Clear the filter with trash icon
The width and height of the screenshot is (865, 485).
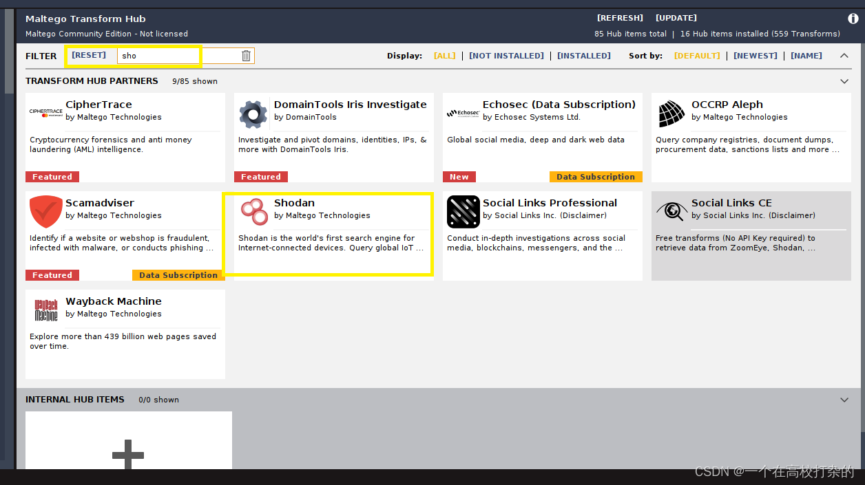(246, 56)
